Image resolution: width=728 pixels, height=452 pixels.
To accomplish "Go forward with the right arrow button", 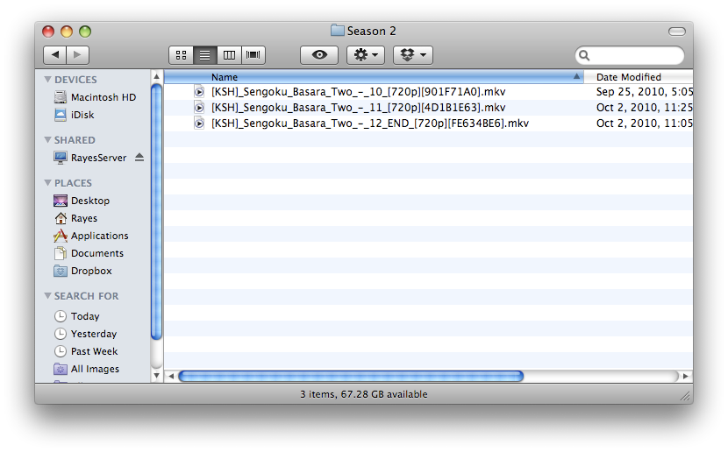I will (x=77, y=54).
